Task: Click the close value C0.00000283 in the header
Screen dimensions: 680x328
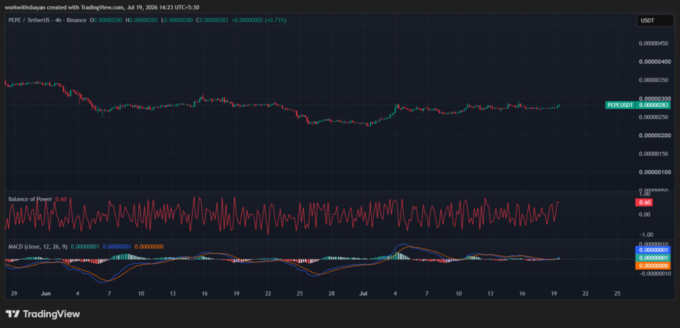Action: [211, 20]
